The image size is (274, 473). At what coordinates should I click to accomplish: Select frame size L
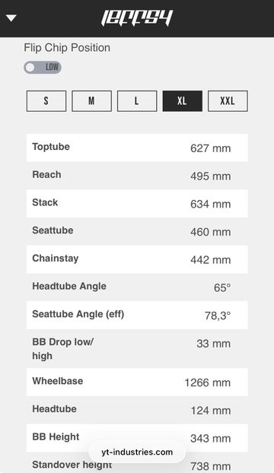point(137,101)
